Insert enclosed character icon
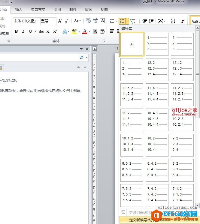200x224 pixels. (102, 31)
